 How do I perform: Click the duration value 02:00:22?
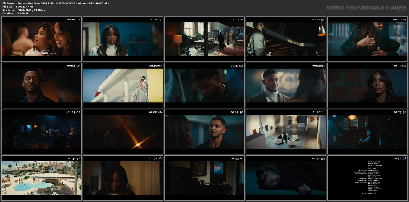coord(24,13)
